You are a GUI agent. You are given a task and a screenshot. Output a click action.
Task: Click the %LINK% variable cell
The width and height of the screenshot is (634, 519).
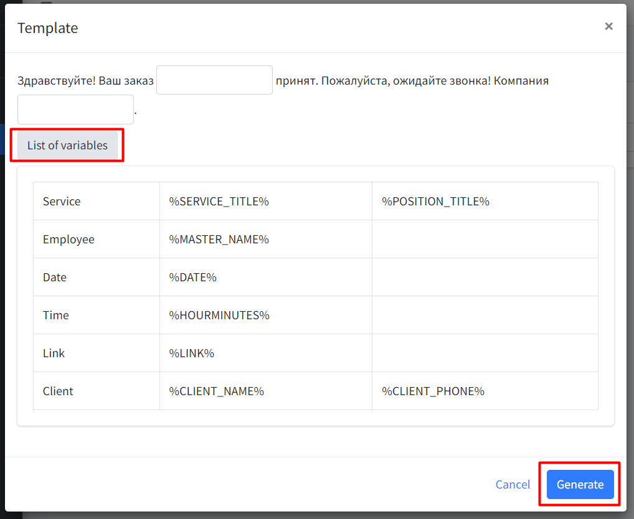[x=192, y=353]
